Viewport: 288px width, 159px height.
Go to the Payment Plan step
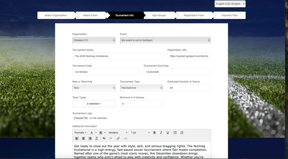pyautogui.click(x=230, y=15)
